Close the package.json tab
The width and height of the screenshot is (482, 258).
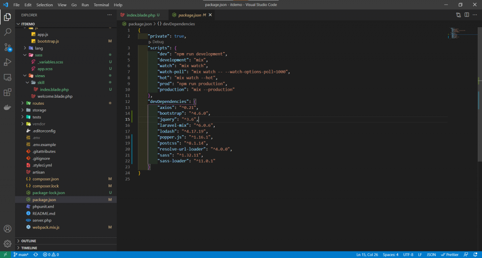pos(210,15)
